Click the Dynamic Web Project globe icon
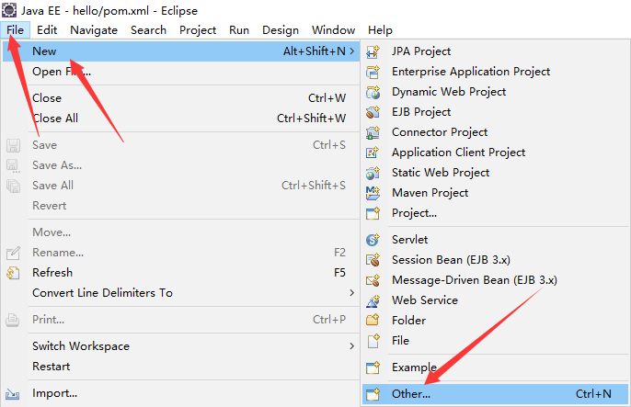Image resolution: width=631 pixels, height=407 pixels. 373,92
